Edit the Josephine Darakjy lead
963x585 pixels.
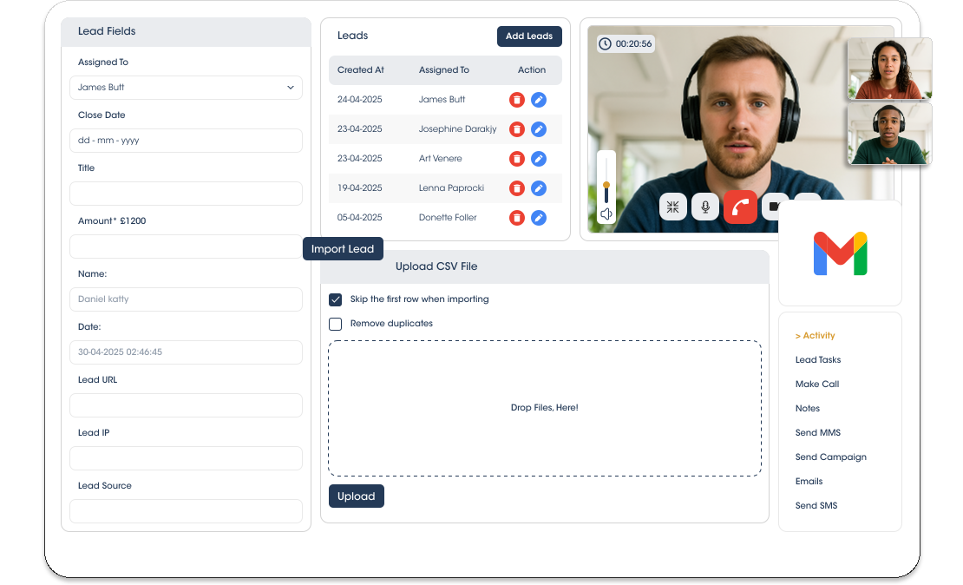539,129
